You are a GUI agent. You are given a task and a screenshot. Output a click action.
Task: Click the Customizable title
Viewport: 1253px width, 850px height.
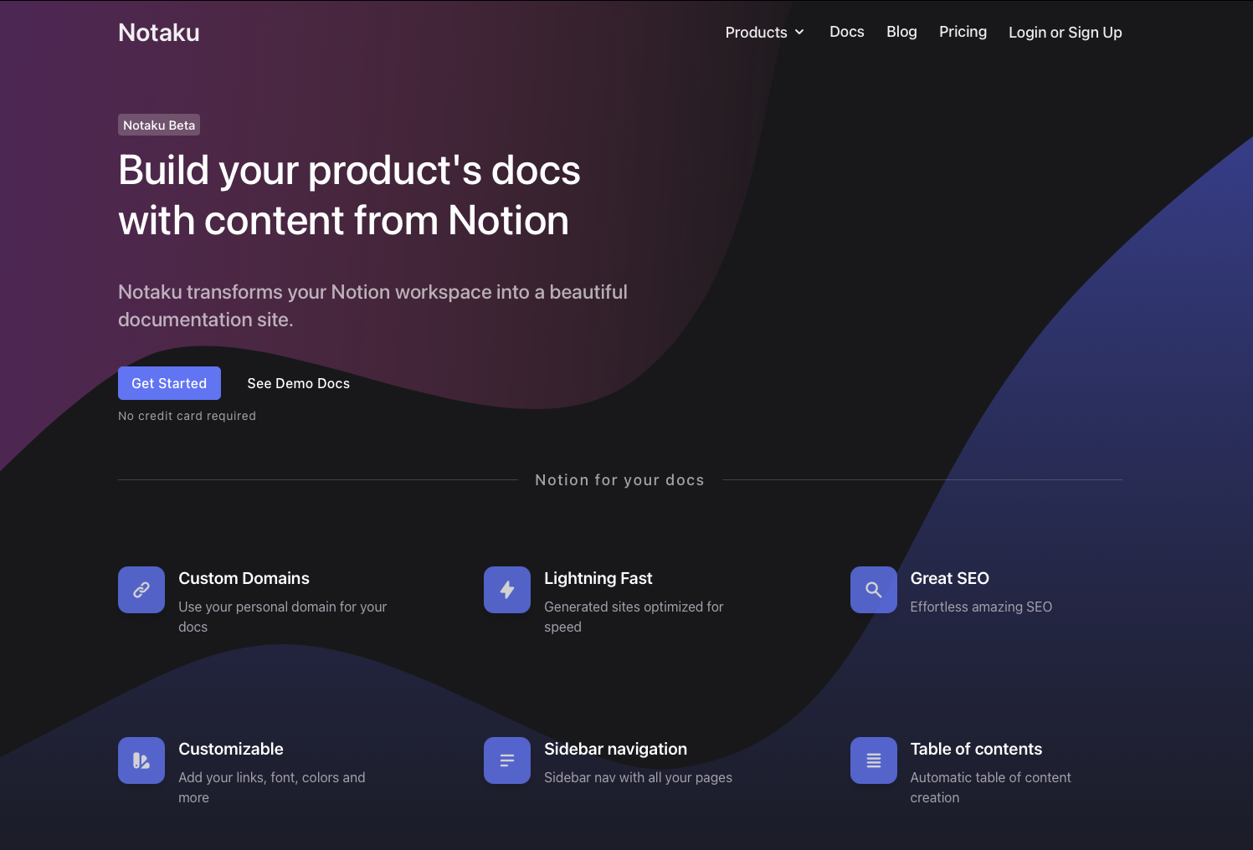[x=230, y=749]
